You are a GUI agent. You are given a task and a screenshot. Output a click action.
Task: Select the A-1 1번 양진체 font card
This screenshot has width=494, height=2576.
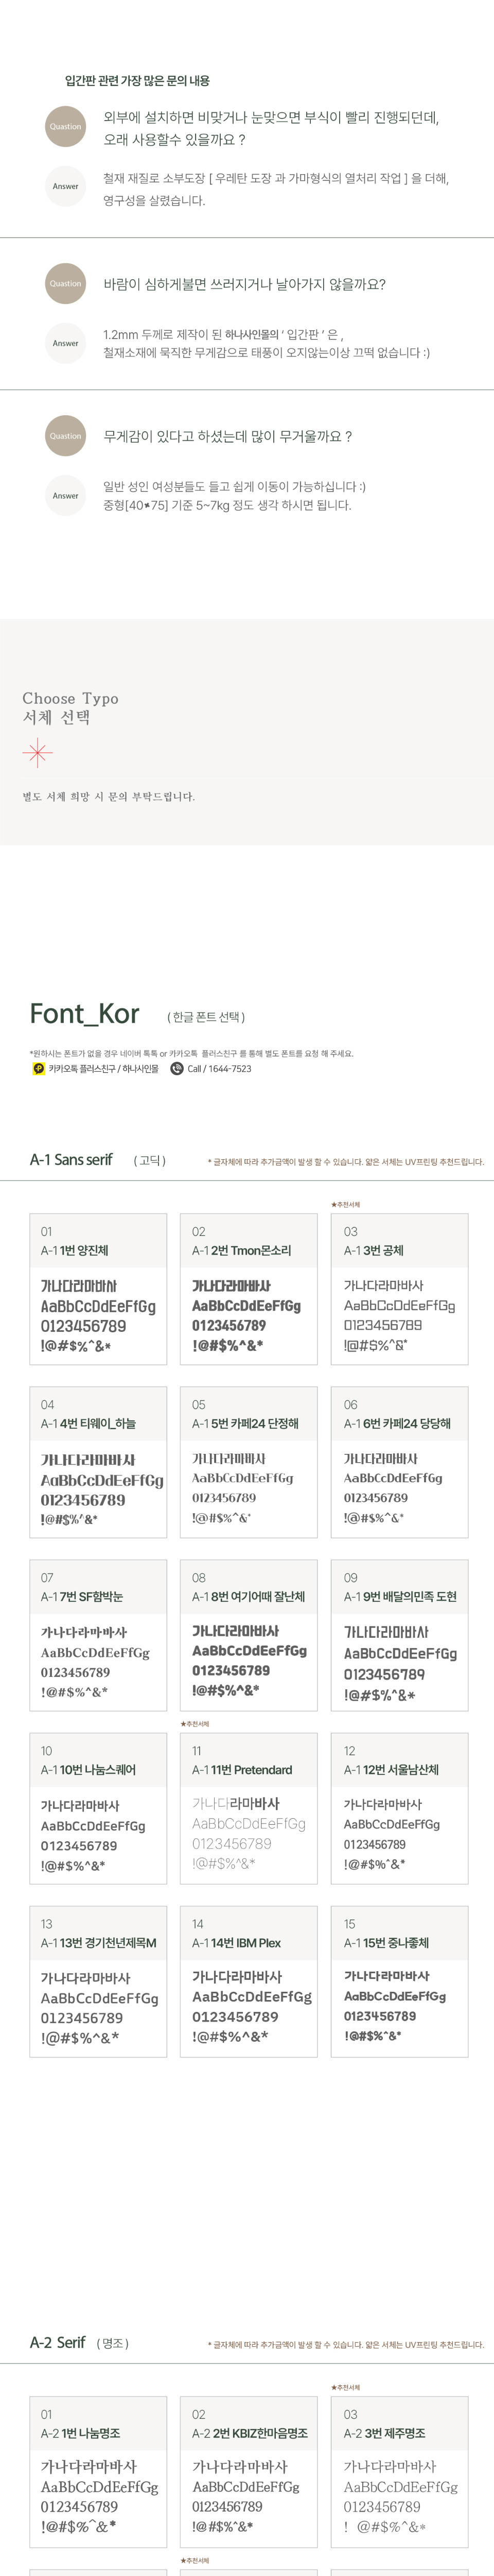(98, 1289)
